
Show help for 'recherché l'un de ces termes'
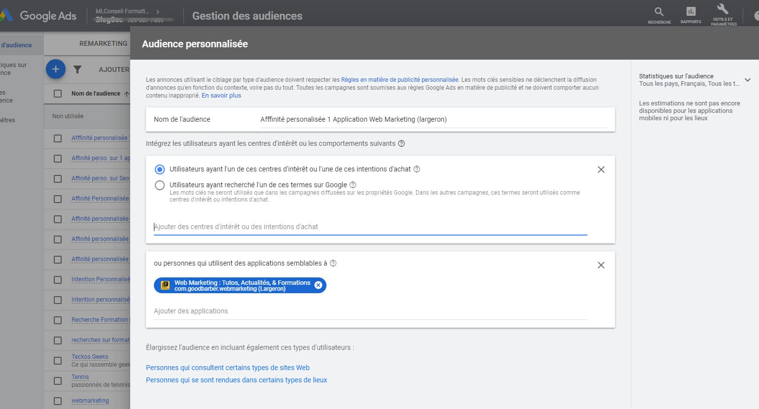353,185
